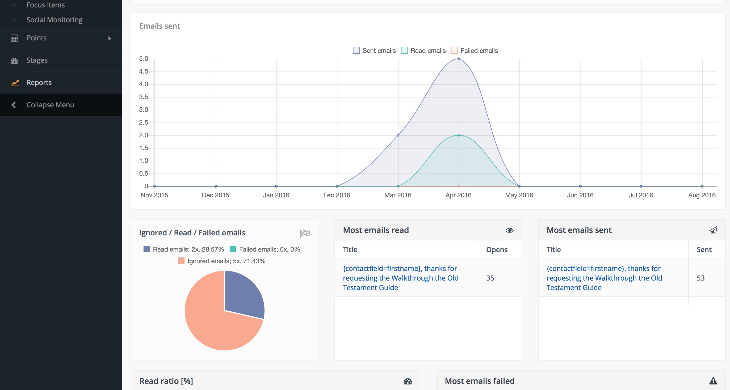The height and width of the screenshot is (390, 730).
Task: Click the warning triangle in Most emails failed
Action: click(713, 381)
